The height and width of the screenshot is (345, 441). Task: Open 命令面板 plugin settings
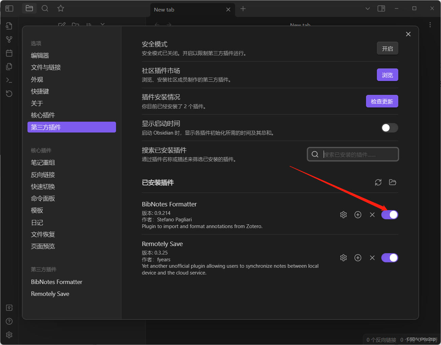72,199
